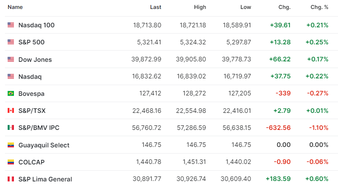The height and width of the screenshot is (185, 338).
Task: Open the Guayaquil Select index link
Action: (x=44, y=145)
